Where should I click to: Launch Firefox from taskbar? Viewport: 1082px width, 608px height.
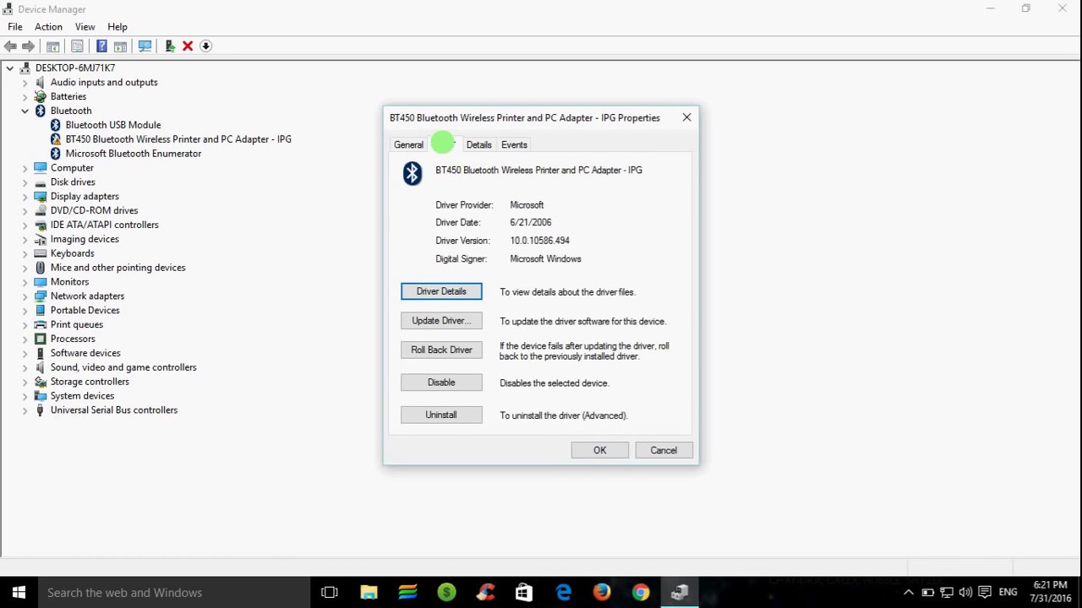coord(602,592)
